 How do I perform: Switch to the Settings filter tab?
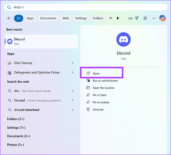81,18
